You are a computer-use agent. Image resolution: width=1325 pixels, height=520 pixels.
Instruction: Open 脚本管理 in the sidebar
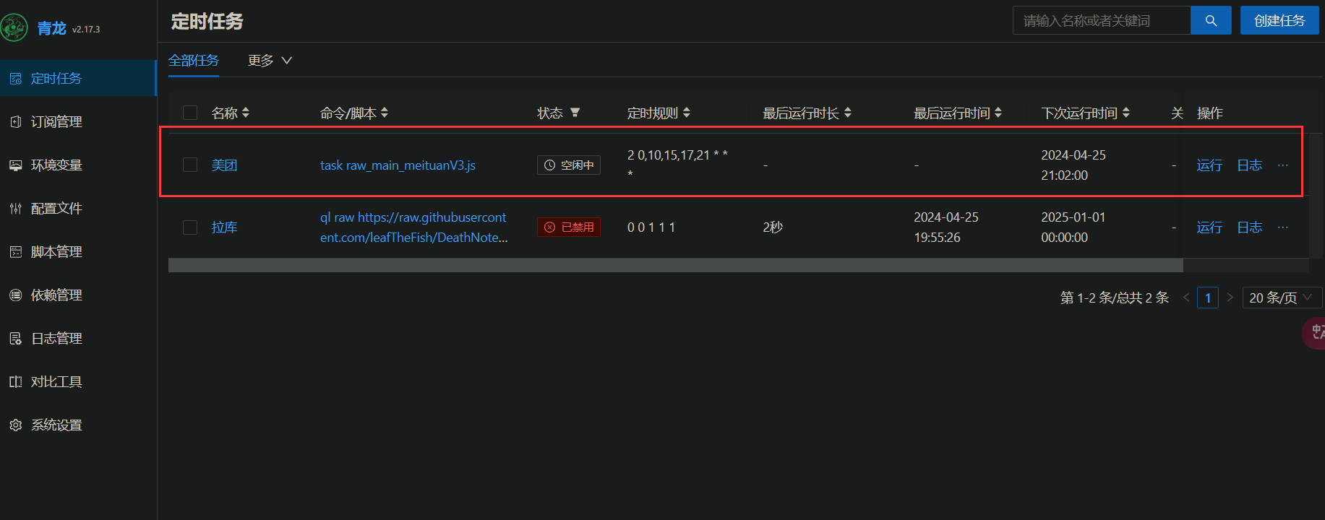pyautogui.click(x=78, y=251)
